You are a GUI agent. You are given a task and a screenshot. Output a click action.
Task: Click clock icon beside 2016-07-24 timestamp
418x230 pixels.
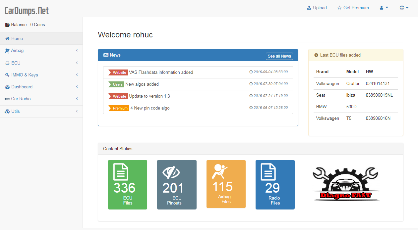[x=251, y=96]
